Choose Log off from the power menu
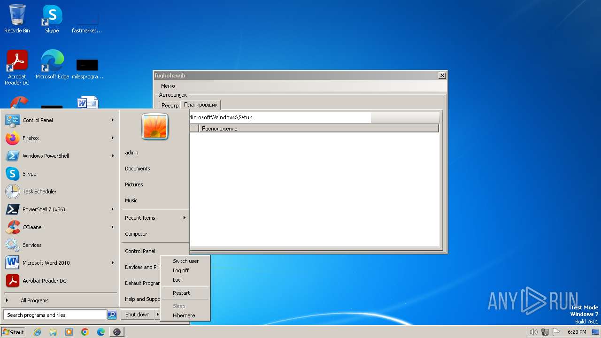Viewport: 601px width, 338px height. 185,270
